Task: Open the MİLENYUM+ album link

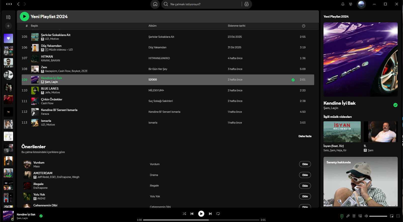Action: (156, 90)
